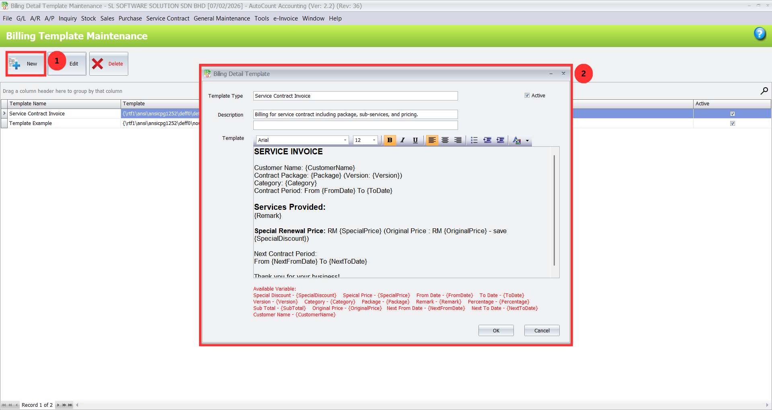The width and height of the screenshot is (772, 410).
Task: Open the Service Contract menu
Action: pos(168,18)
